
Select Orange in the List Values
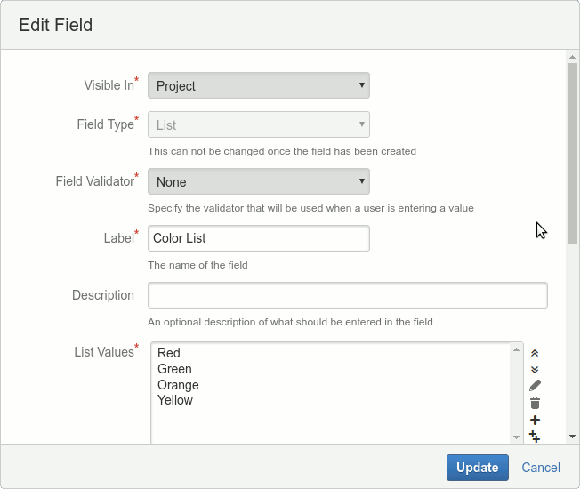[x=178, y=385]
